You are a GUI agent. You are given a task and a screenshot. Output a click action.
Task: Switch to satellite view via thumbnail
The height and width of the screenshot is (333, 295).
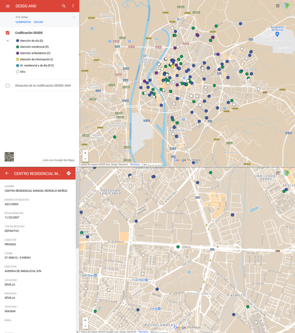(x=9, y=157)
